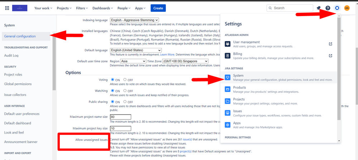Screen dimensions: 358x160
Task: Select System in Settings menu
Action: (x=278, y=77)
